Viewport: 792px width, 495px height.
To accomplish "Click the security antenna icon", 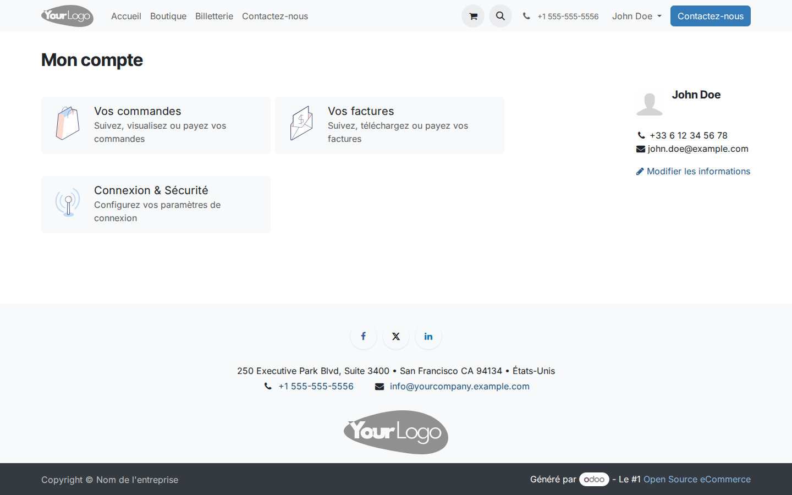I will pyautogui.click(x=68, y=202).
